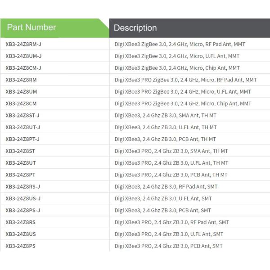
Task: Select part number XB3-24Z8RM-J
Action: [23, 44]
